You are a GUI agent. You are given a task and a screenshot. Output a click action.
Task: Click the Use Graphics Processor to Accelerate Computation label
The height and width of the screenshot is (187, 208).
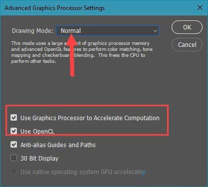click(90, 118)
